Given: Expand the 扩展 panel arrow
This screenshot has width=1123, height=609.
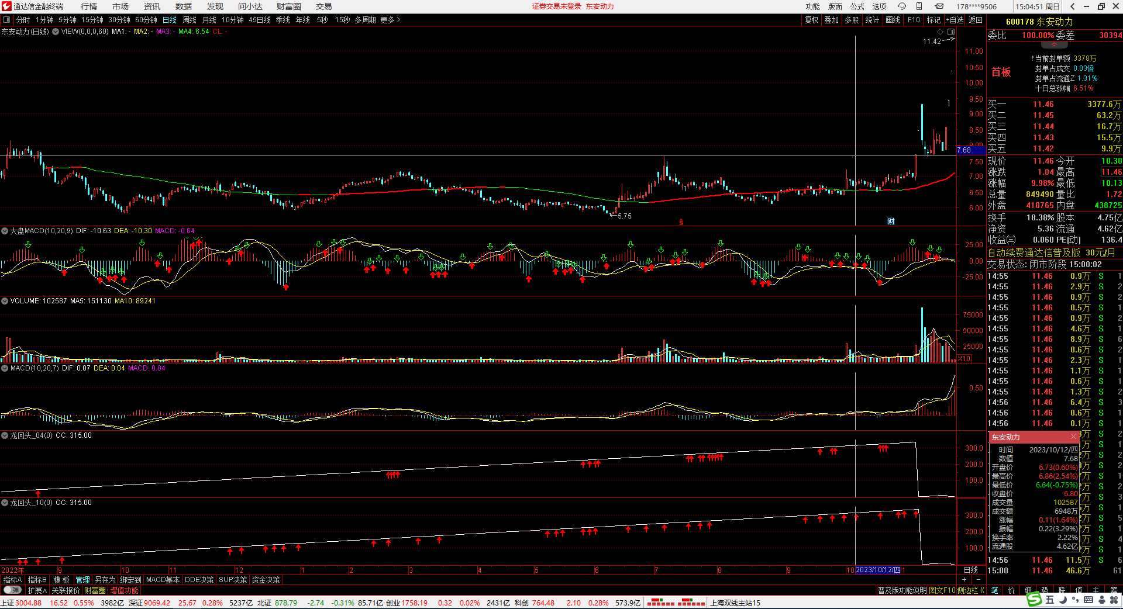Looking at the screenshot, I should click(x=37, y=590).
